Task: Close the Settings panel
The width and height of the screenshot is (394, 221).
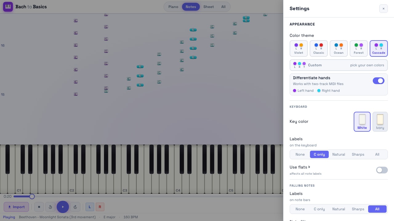Action: [x=383, y=9]
